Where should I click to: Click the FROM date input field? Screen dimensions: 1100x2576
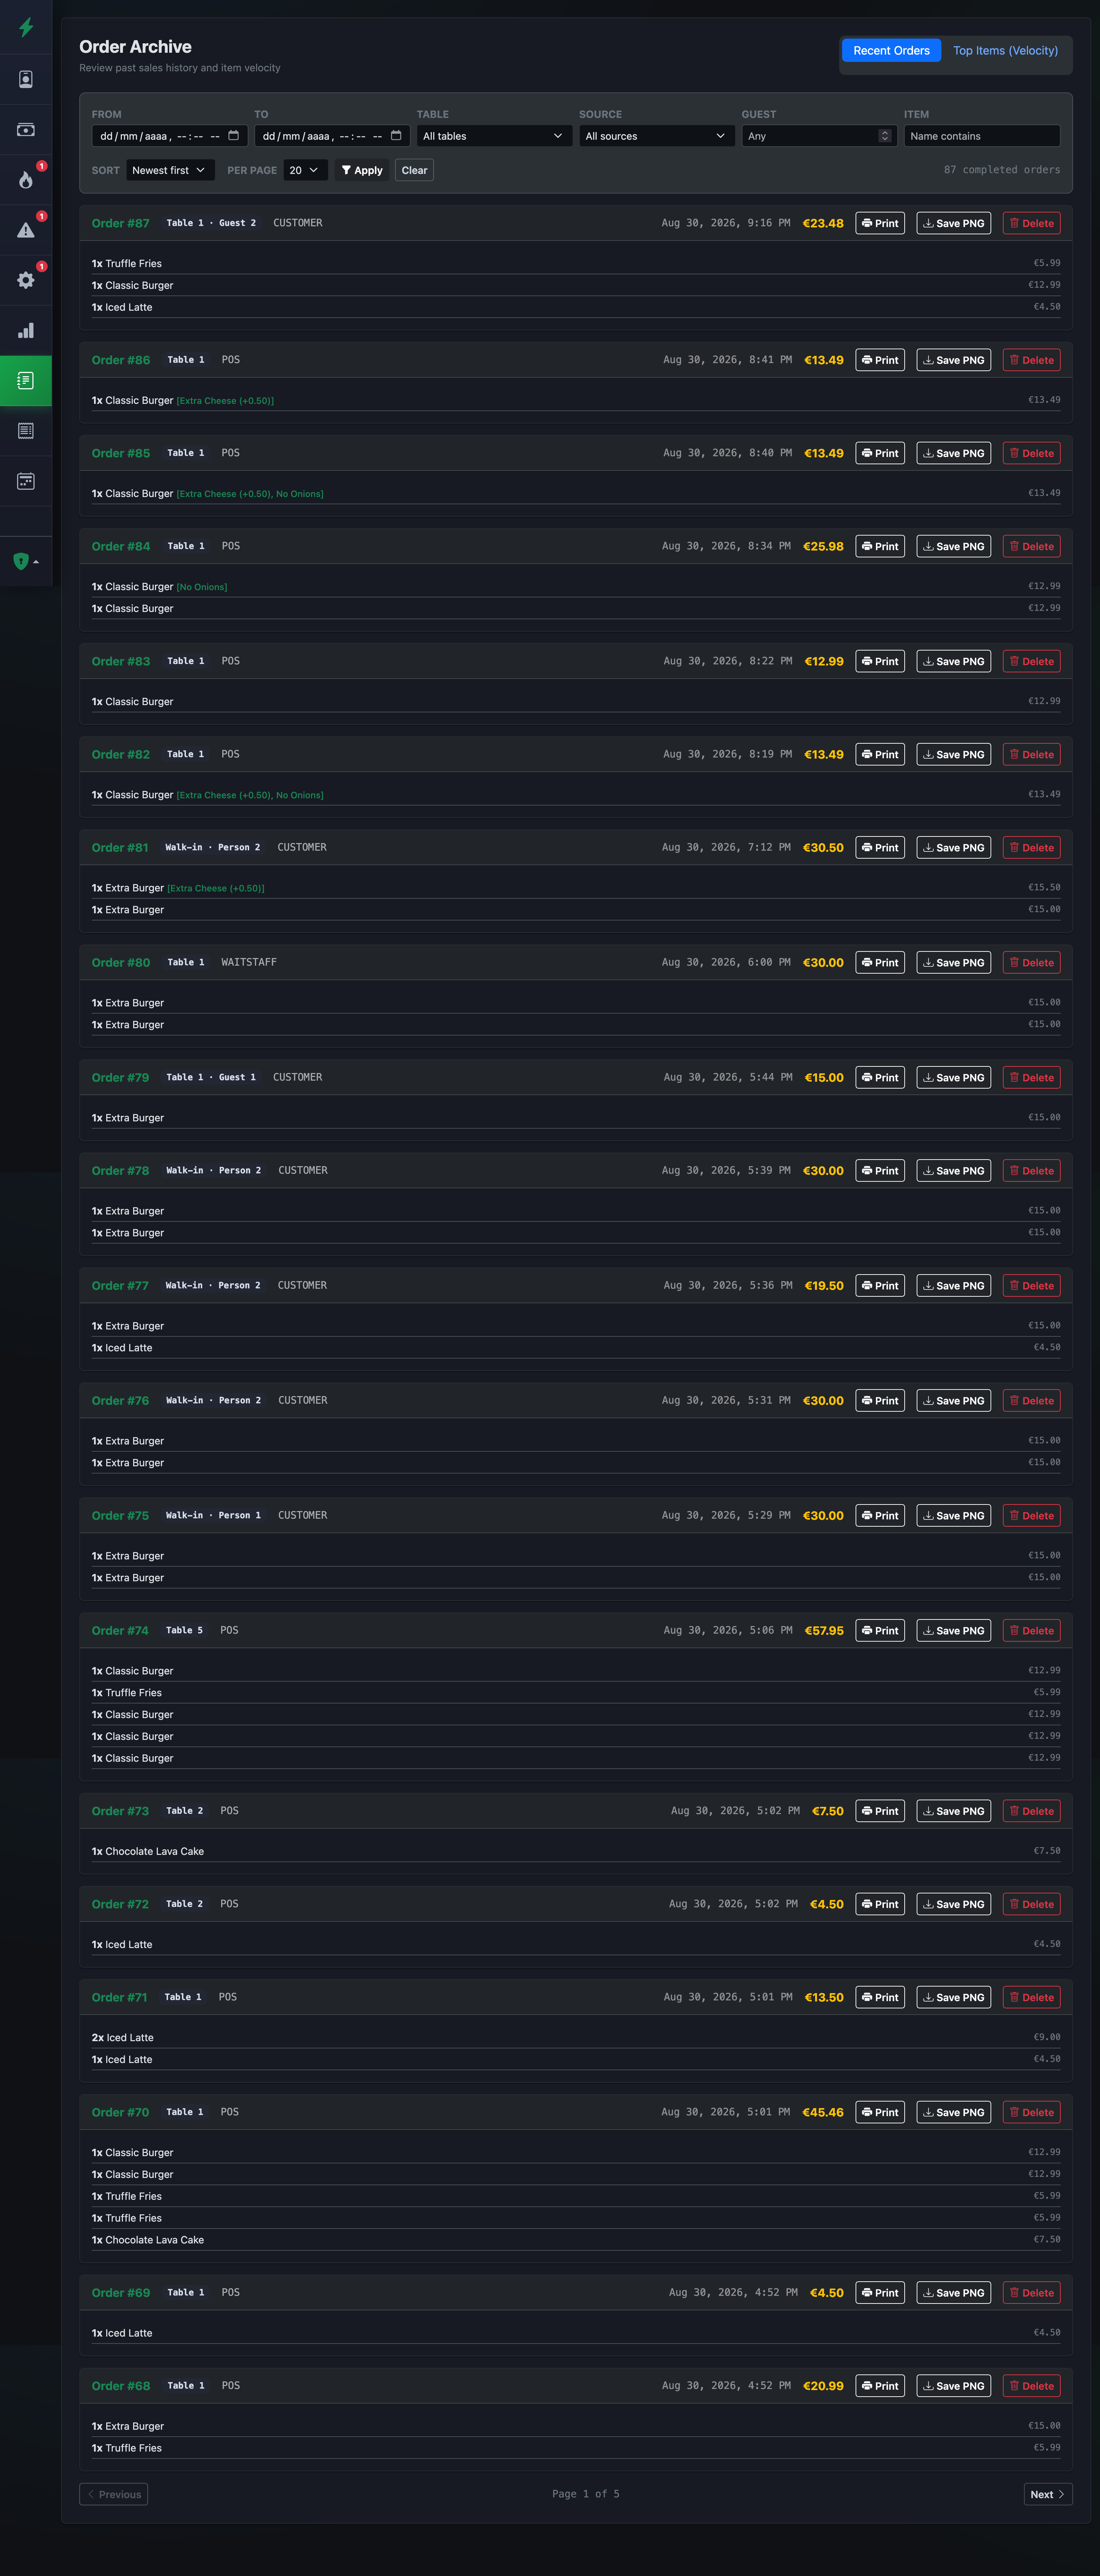point(169,136)
